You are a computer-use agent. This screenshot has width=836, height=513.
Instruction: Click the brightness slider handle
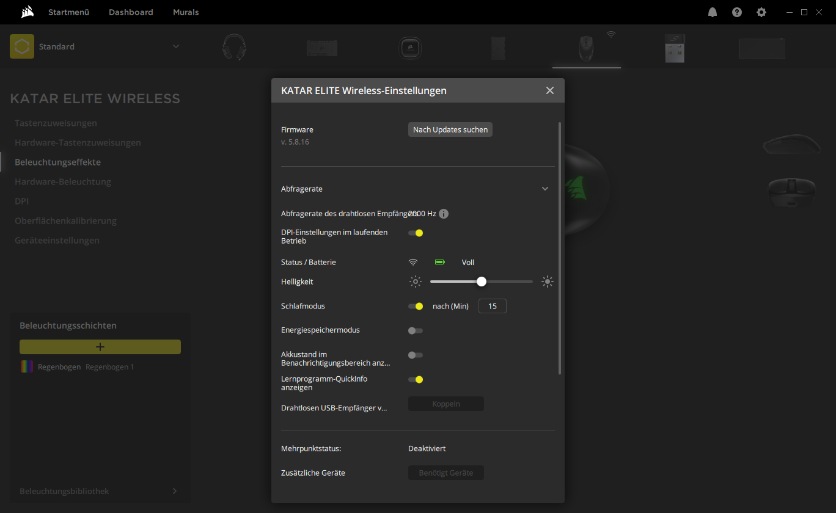pos(482,282)
